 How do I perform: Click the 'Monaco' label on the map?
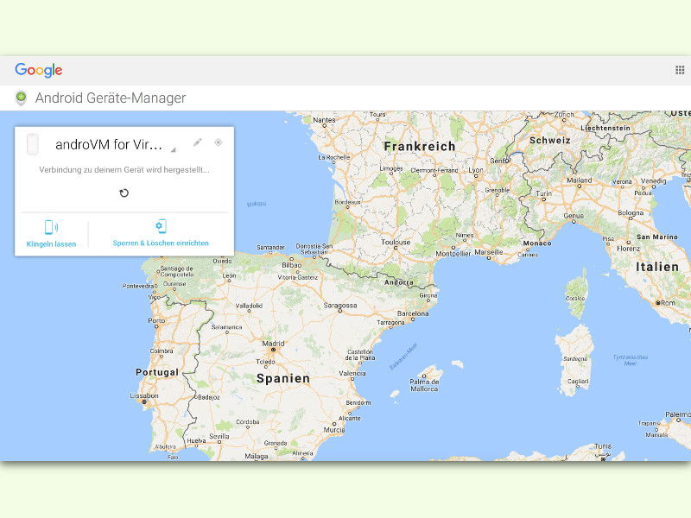(537, 243)
